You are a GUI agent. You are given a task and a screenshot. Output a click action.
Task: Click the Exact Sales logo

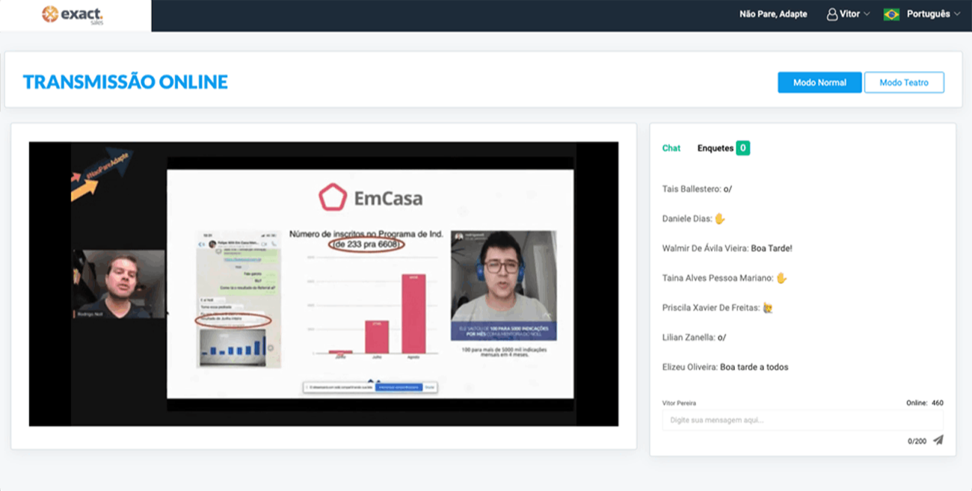pos(72,15)
